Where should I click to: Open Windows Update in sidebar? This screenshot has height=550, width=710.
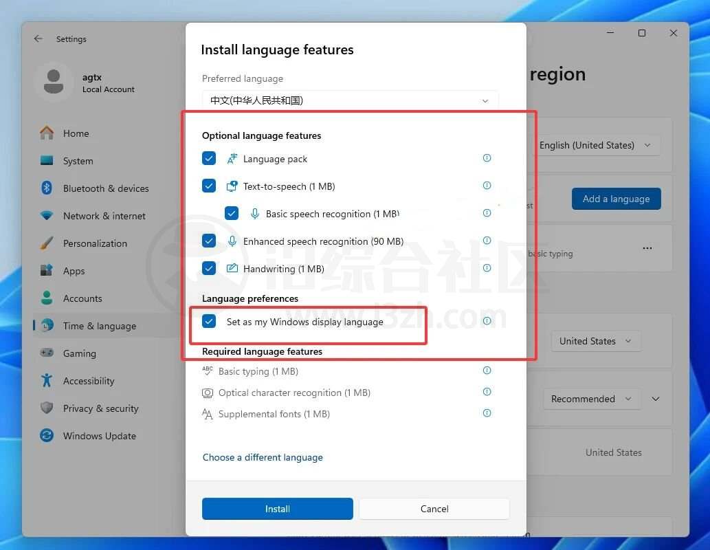coord(99,436)
